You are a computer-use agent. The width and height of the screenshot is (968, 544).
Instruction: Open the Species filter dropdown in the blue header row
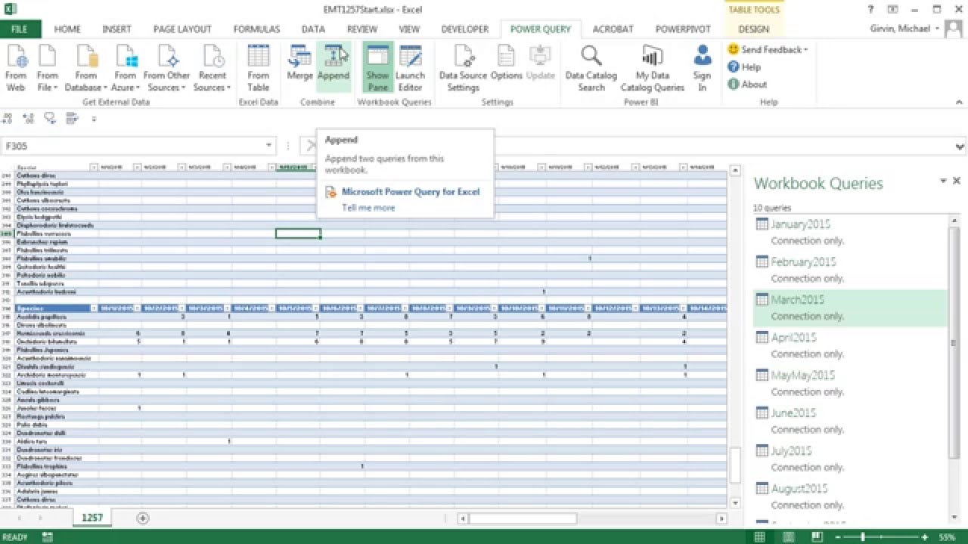coord(94,308)
